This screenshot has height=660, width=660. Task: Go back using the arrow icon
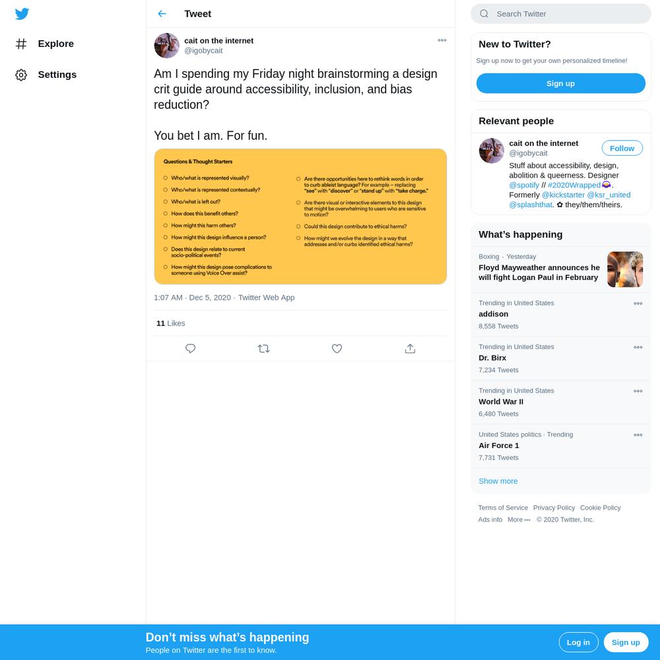[162, 14]
